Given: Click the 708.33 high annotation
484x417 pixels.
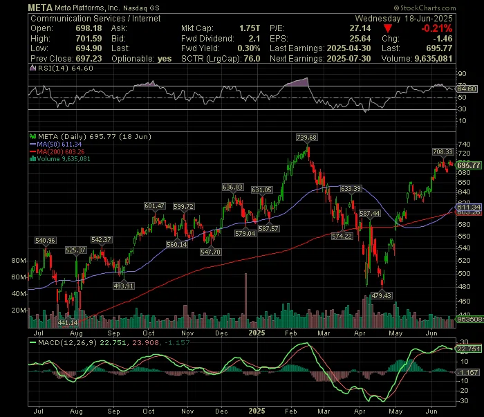Looking at the screenshot, I should (443, 152).
